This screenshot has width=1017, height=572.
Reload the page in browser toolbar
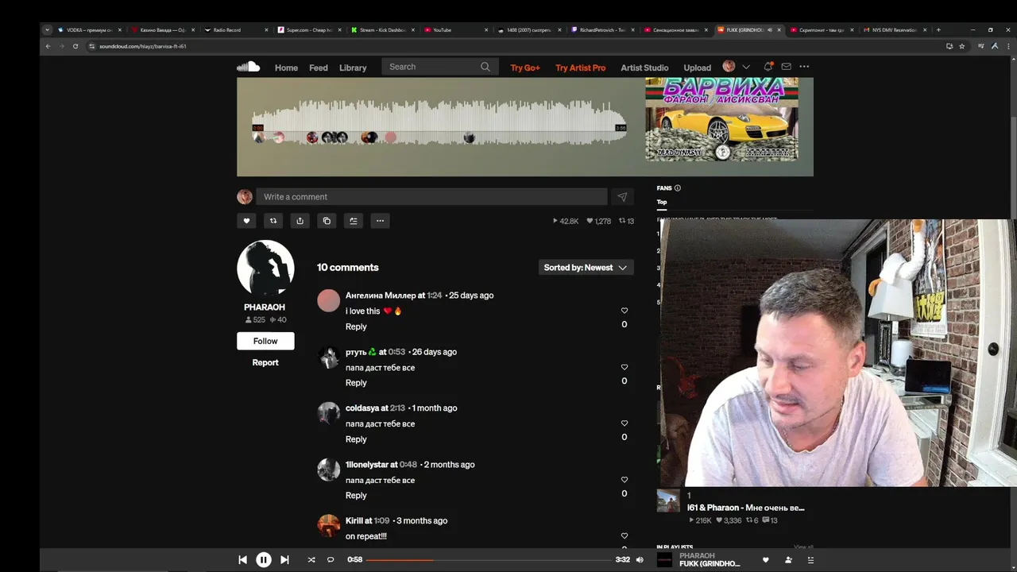click(75, 46)
